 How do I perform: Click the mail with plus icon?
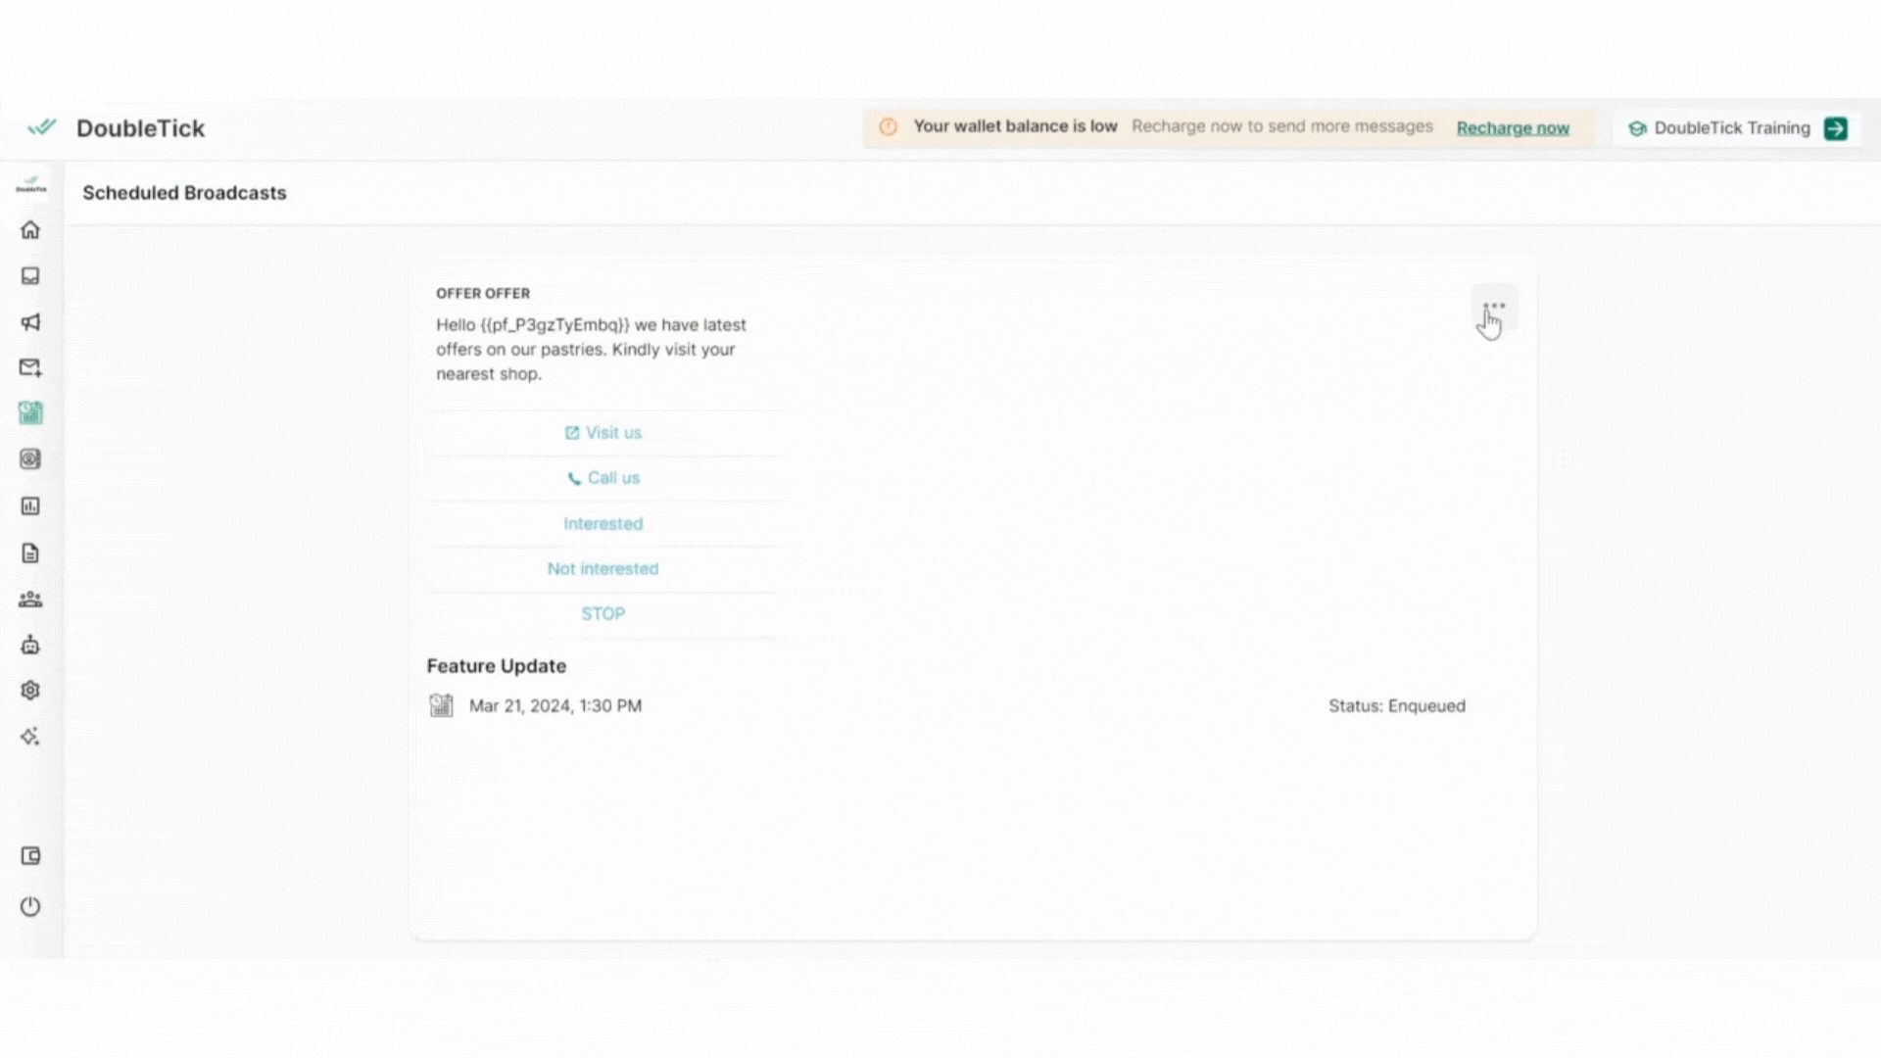click(30, 367)
